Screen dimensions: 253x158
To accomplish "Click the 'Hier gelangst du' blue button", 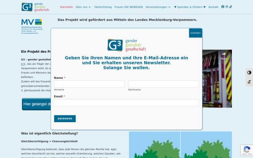I will (36, 104).
